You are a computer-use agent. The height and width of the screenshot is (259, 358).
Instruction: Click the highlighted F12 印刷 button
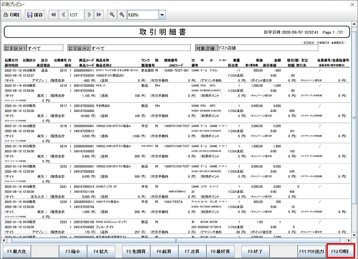[340, 251]
